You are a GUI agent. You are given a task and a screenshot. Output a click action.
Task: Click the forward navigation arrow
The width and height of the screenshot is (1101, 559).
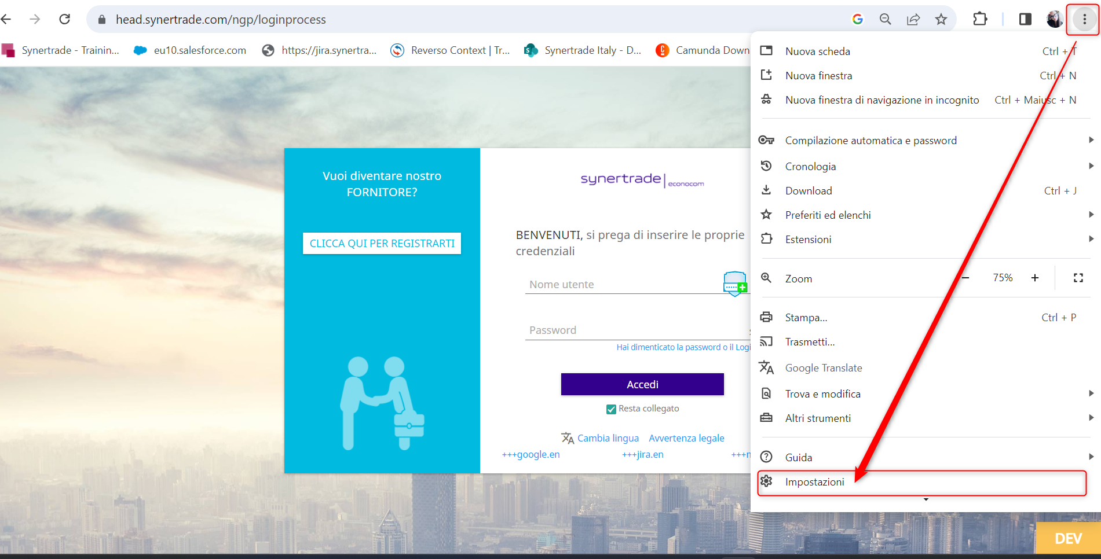(x=35, y=19)
